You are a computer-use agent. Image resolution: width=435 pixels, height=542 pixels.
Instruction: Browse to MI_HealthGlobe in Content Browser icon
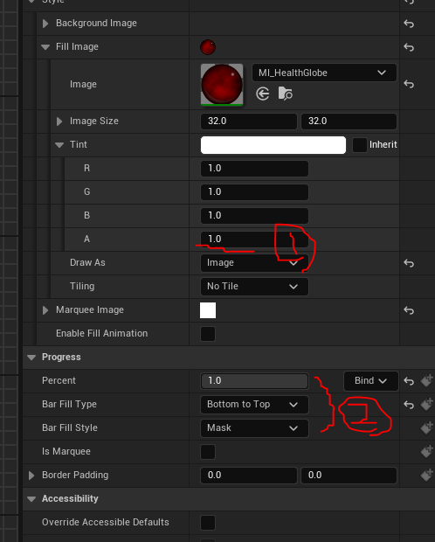click(x=286, y=94)
